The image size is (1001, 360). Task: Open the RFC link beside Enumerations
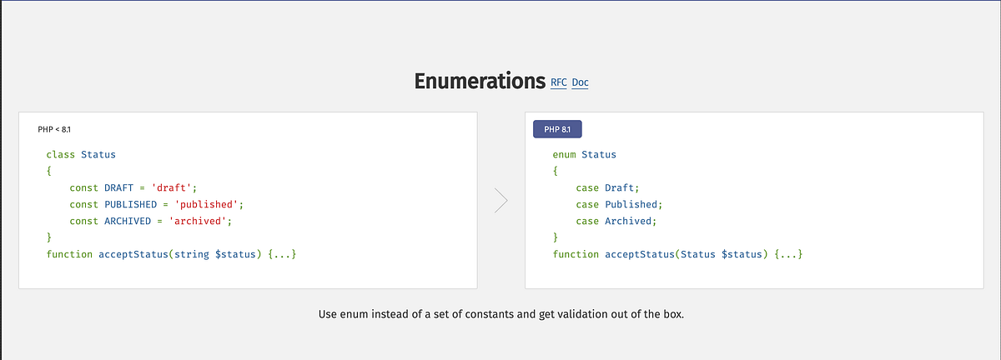tap(559, 82)
